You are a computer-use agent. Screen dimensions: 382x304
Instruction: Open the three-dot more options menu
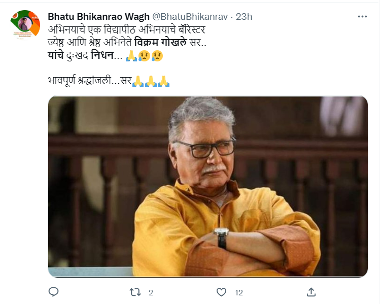(x=362, y=17)
